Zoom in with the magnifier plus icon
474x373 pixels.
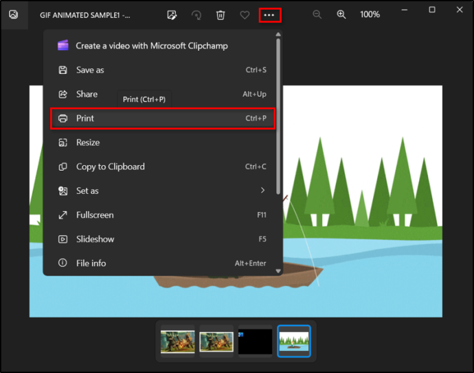pyautogui.click(x=341, y=14)
